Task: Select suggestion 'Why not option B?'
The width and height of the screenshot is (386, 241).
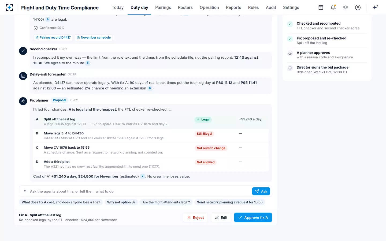Action: pos(121,202)
